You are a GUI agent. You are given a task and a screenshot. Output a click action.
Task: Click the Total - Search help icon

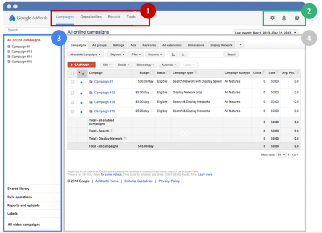click(112, 131)
